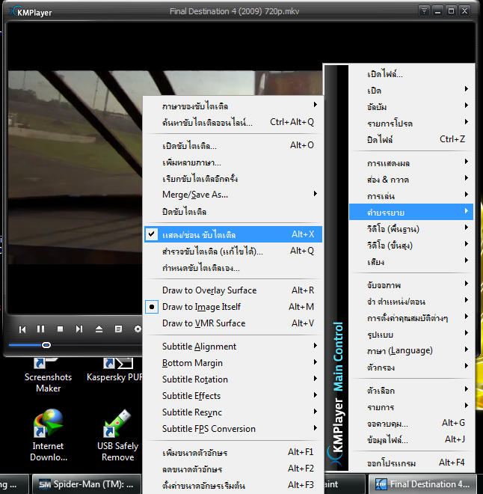The height and width of the screenshot is (494, 483).
Task: Open จับจอภาพ submenu
Action: point(411,285)
